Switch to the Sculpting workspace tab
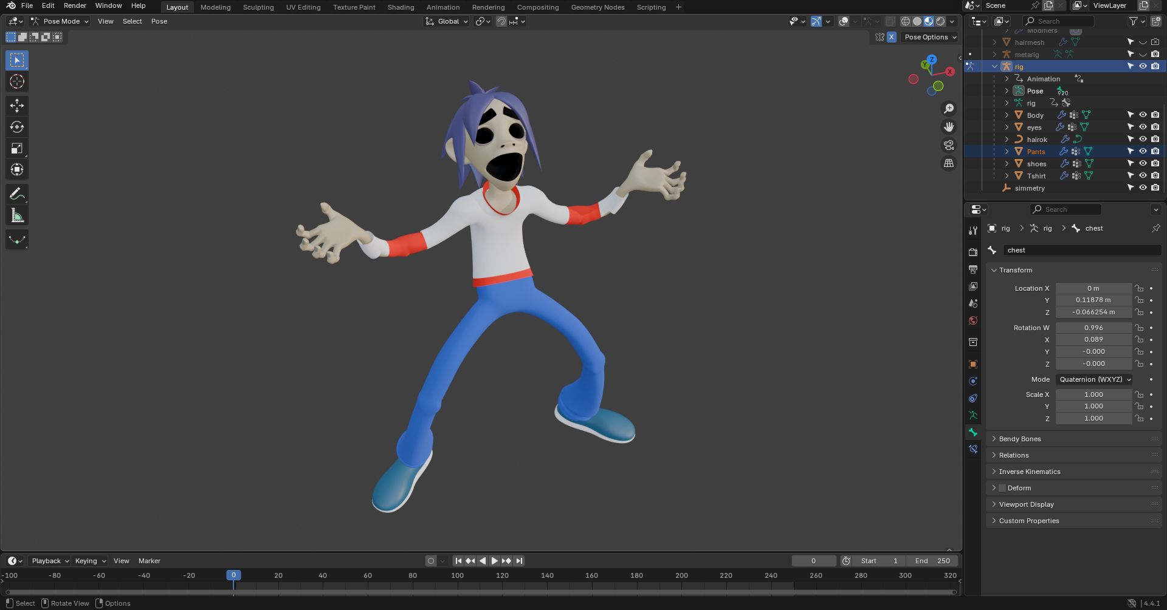This screenshot has height=610, width=1167. click(x=258, y=7)
